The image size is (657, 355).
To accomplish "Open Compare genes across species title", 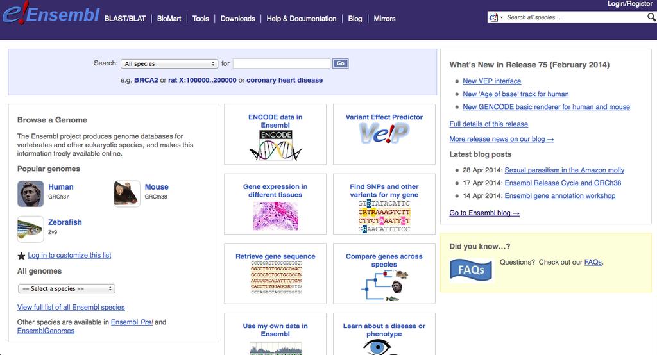I will coord(384,260).
